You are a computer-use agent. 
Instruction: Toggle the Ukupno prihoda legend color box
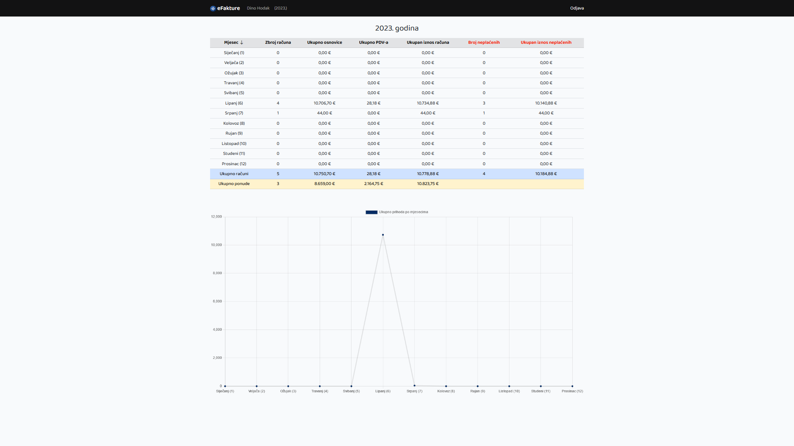tap(371, 212)
